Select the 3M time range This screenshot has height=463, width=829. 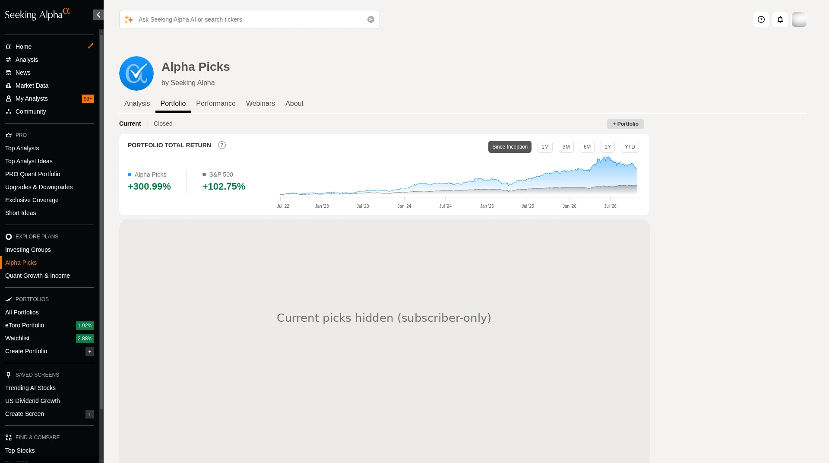[566, 147]
